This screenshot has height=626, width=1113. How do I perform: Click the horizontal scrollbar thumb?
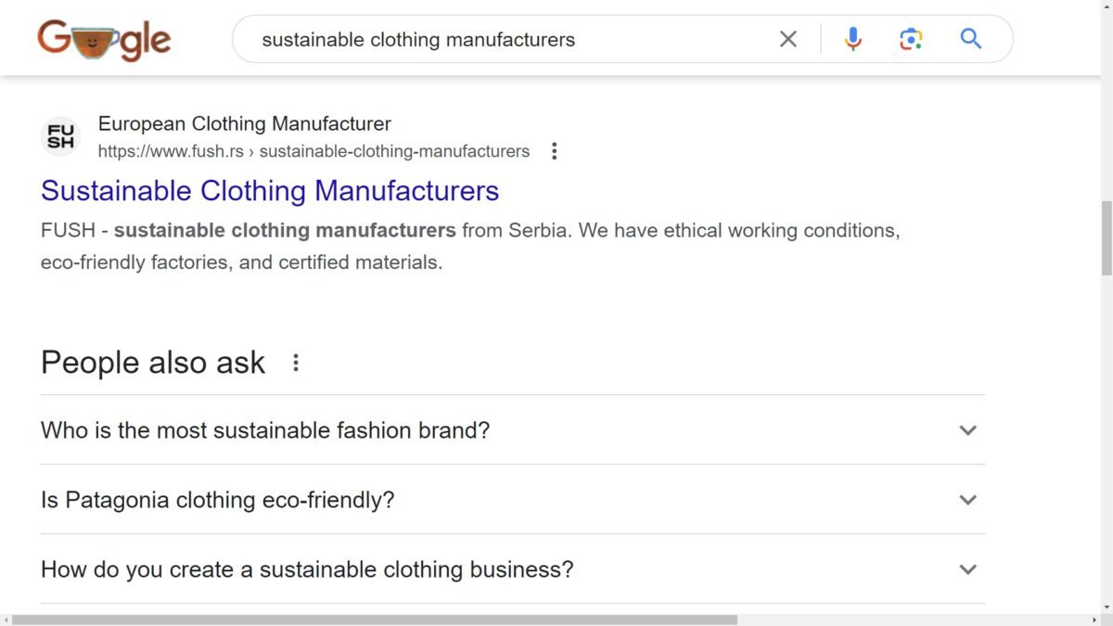[371, 620]
